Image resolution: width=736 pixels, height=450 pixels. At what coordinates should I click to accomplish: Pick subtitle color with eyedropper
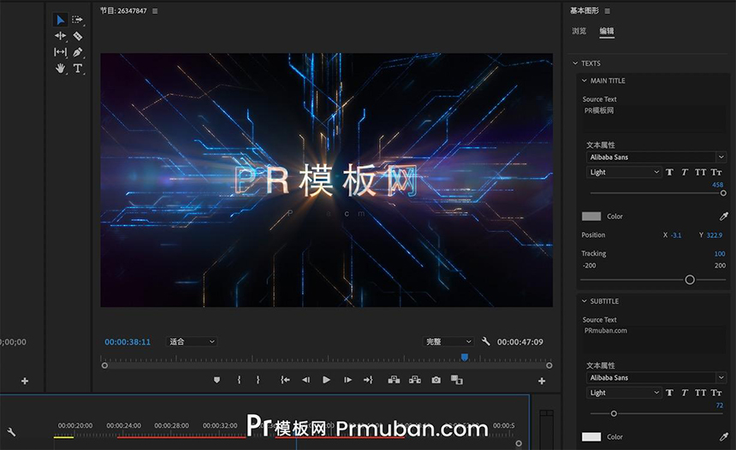pyautogui.click(x=724, y=437)
